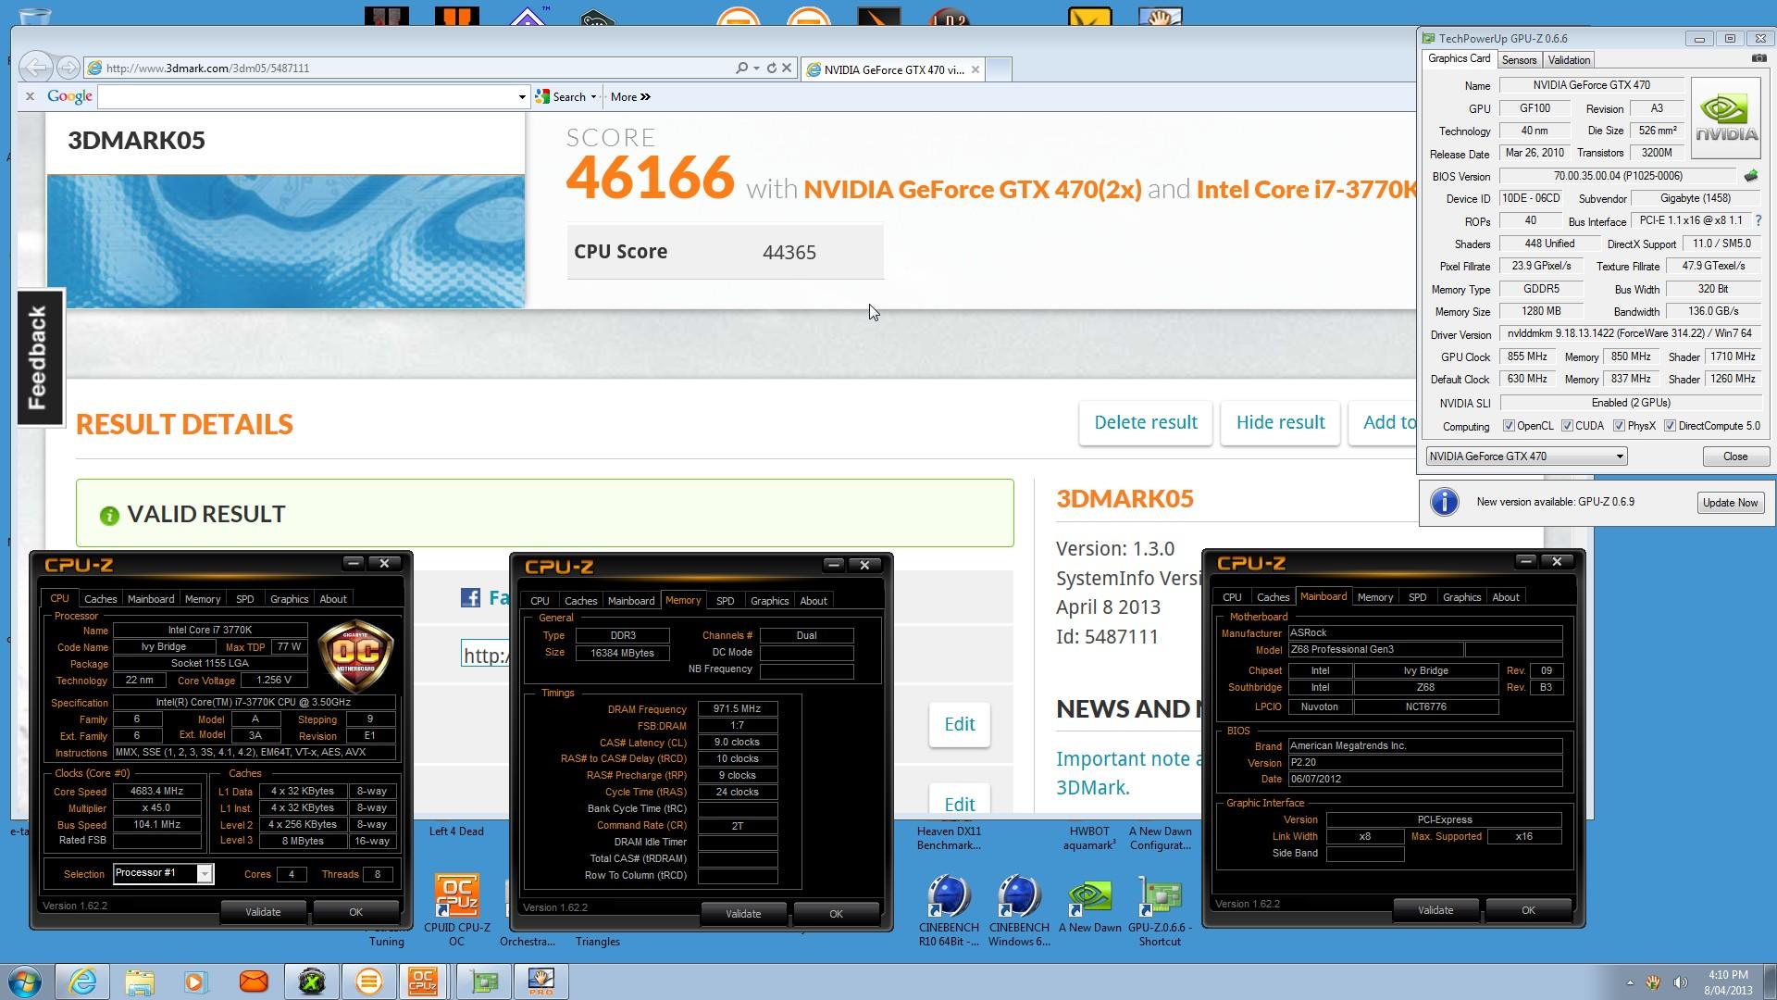Open A New Dawn NVIDIA desktop shortcut
The width and height of the screenshot is (1777, 1000).
point(1089,904)
